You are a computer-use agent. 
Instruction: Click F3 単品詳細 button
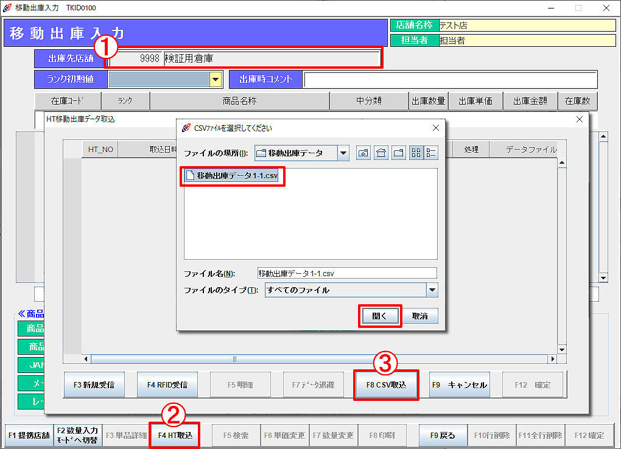coord(127,435)
